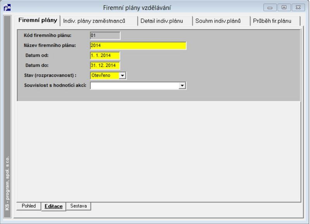Open the Stav (rozpracovanost) dropdown arrow
310x224 pixels.
tap(122, 76)
